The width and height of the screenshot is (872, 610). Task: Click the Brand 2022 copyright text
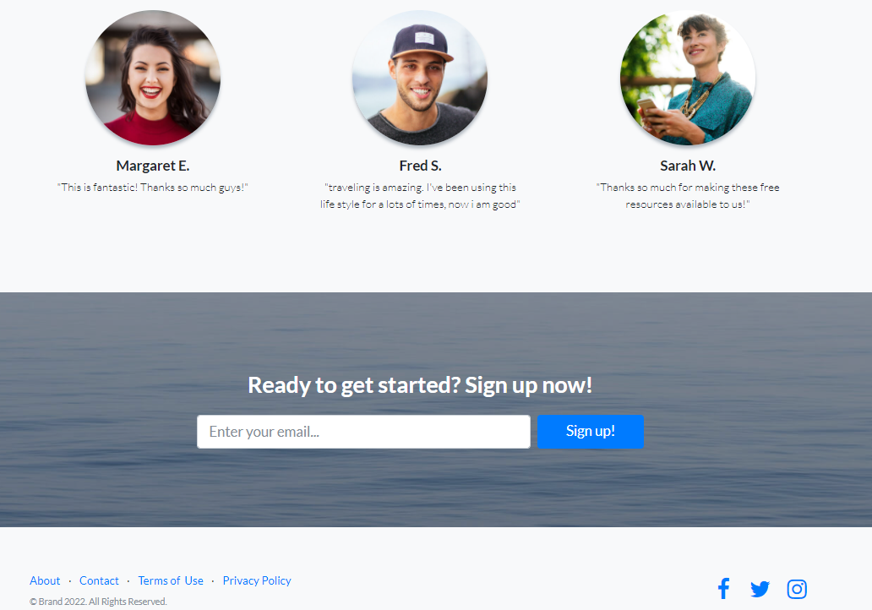[98, 601]
